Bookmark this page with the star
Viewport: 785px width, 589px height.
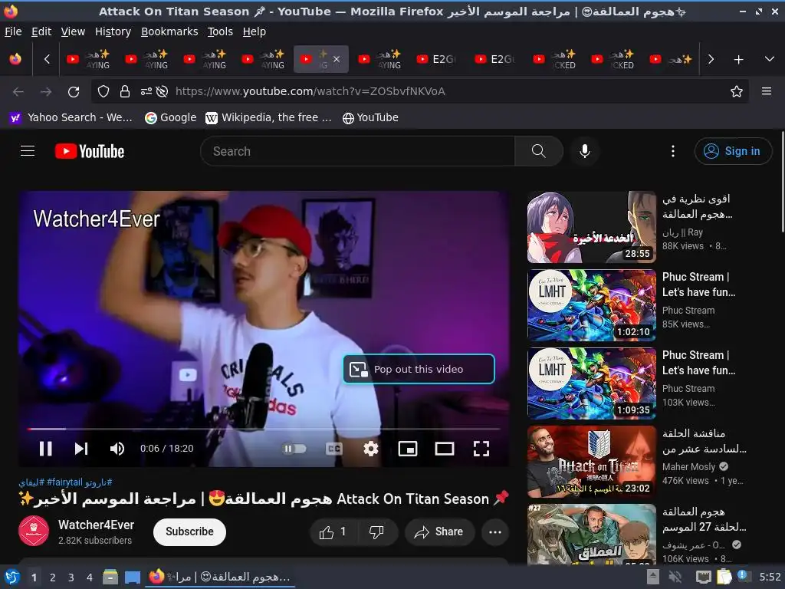pos(736,91)
